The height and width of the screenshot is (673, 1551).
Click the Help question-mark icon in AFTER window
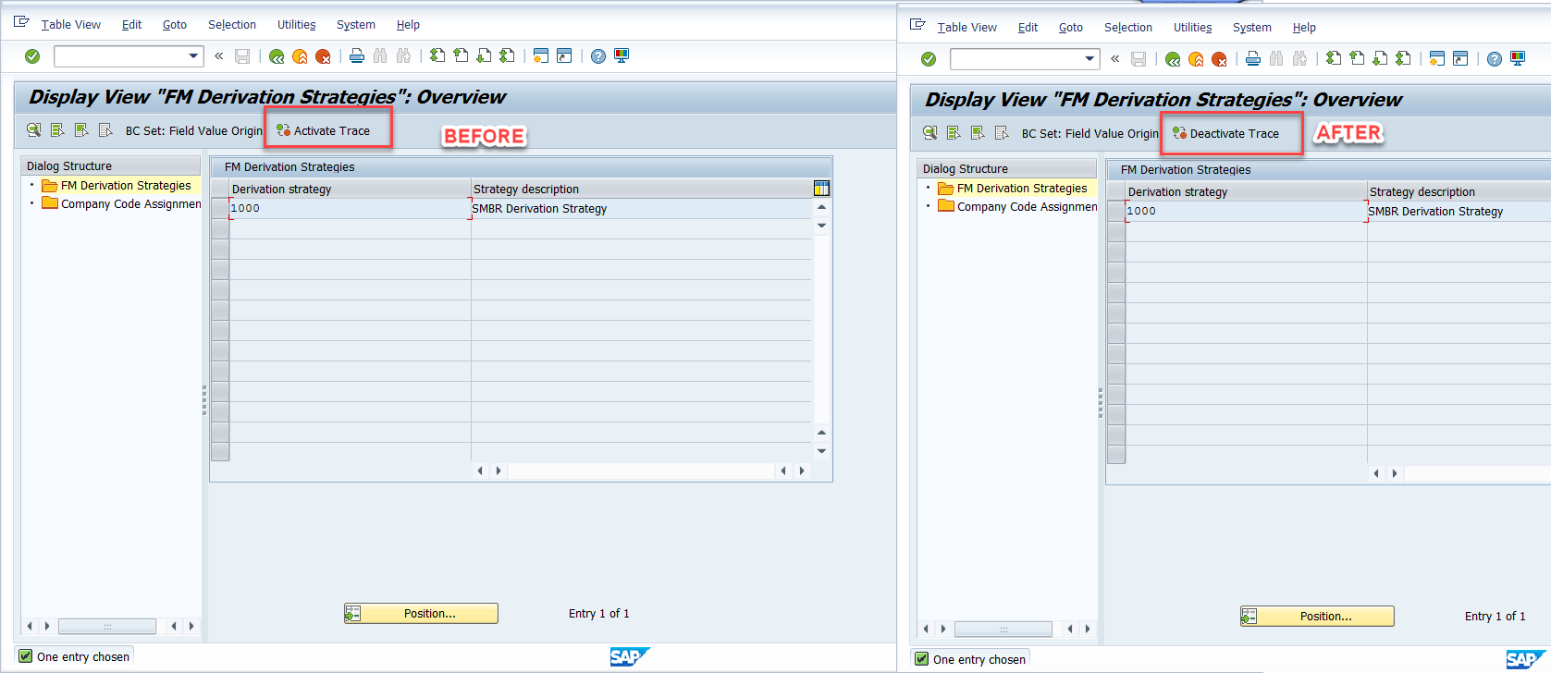(1495, 59)
